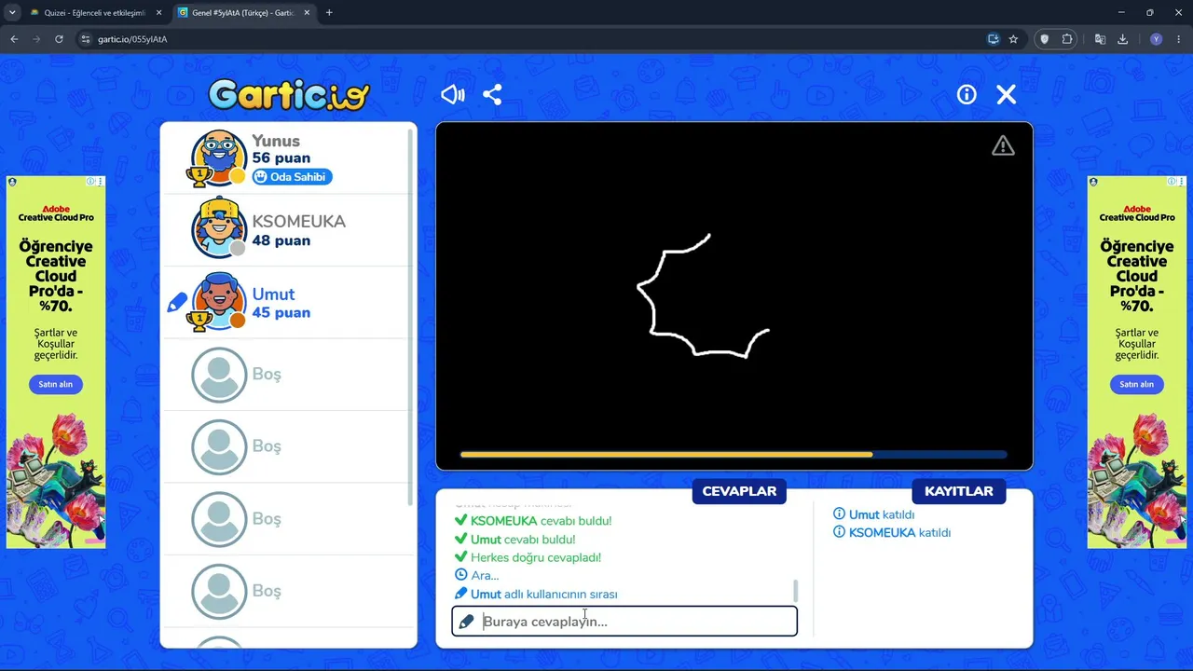Image resolution: width=1193 pixels, height=671 pixels.
Task: Mute the game sound with the speaker icon
Action: pos(453,94)
